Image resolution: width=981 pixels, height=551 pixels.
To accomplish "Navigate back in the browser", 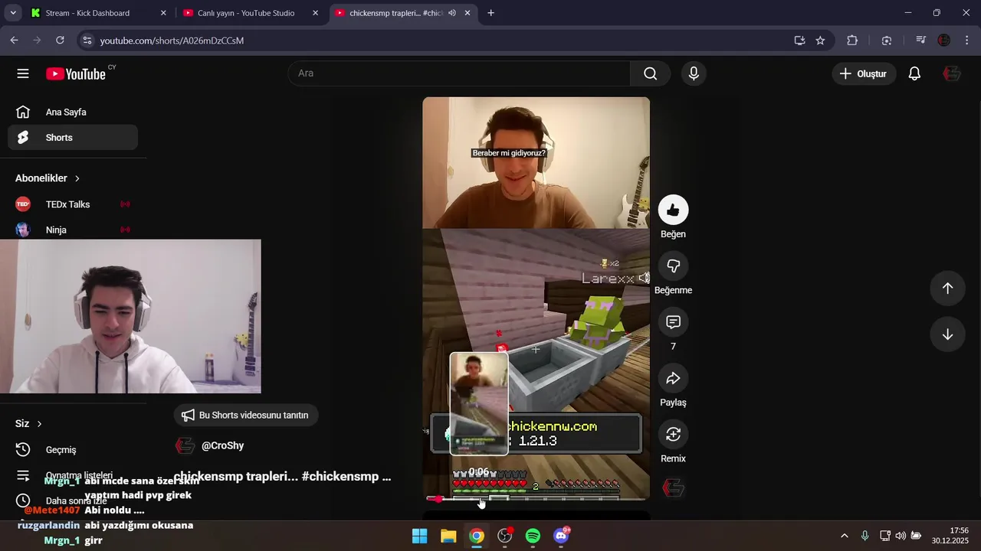I will click(x=15, y=40).
